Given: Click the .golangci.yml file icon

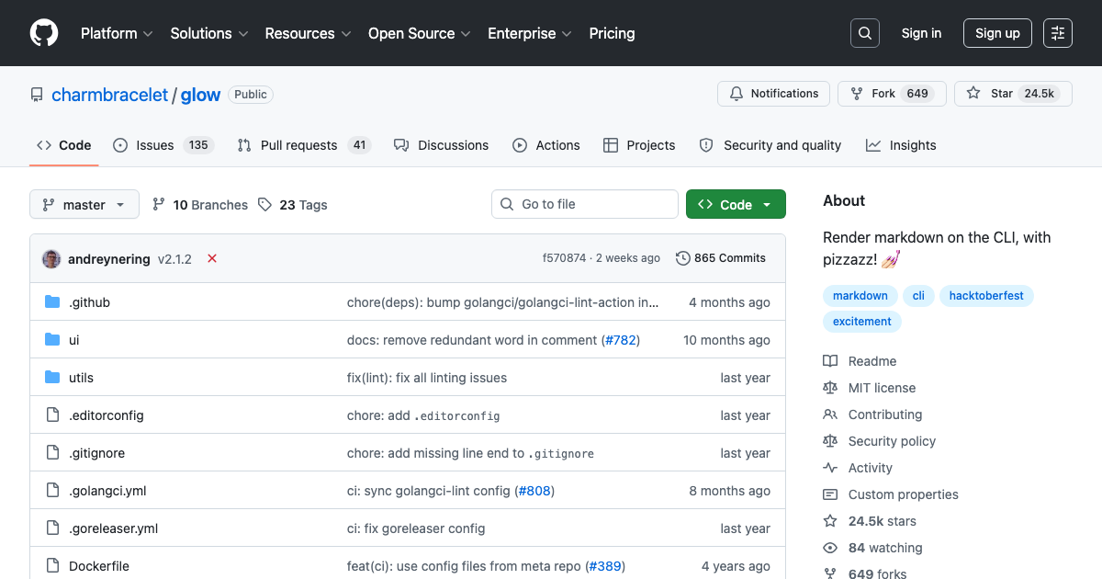Looking at the screenshot, I should [52, 491].
